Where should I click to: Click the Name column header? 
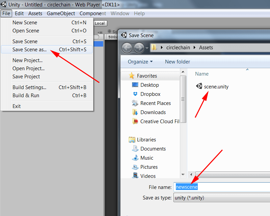click(202, 74)
